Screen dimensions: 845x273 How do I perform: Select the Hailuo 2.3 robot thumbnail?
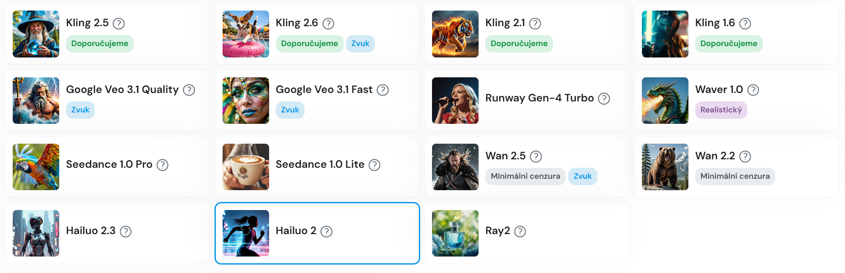[x=36, y=233]
